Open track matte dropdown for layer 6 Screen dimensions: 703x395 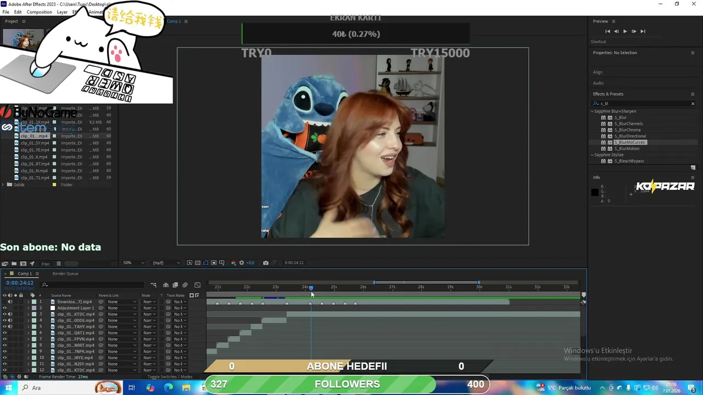[180, 333]
